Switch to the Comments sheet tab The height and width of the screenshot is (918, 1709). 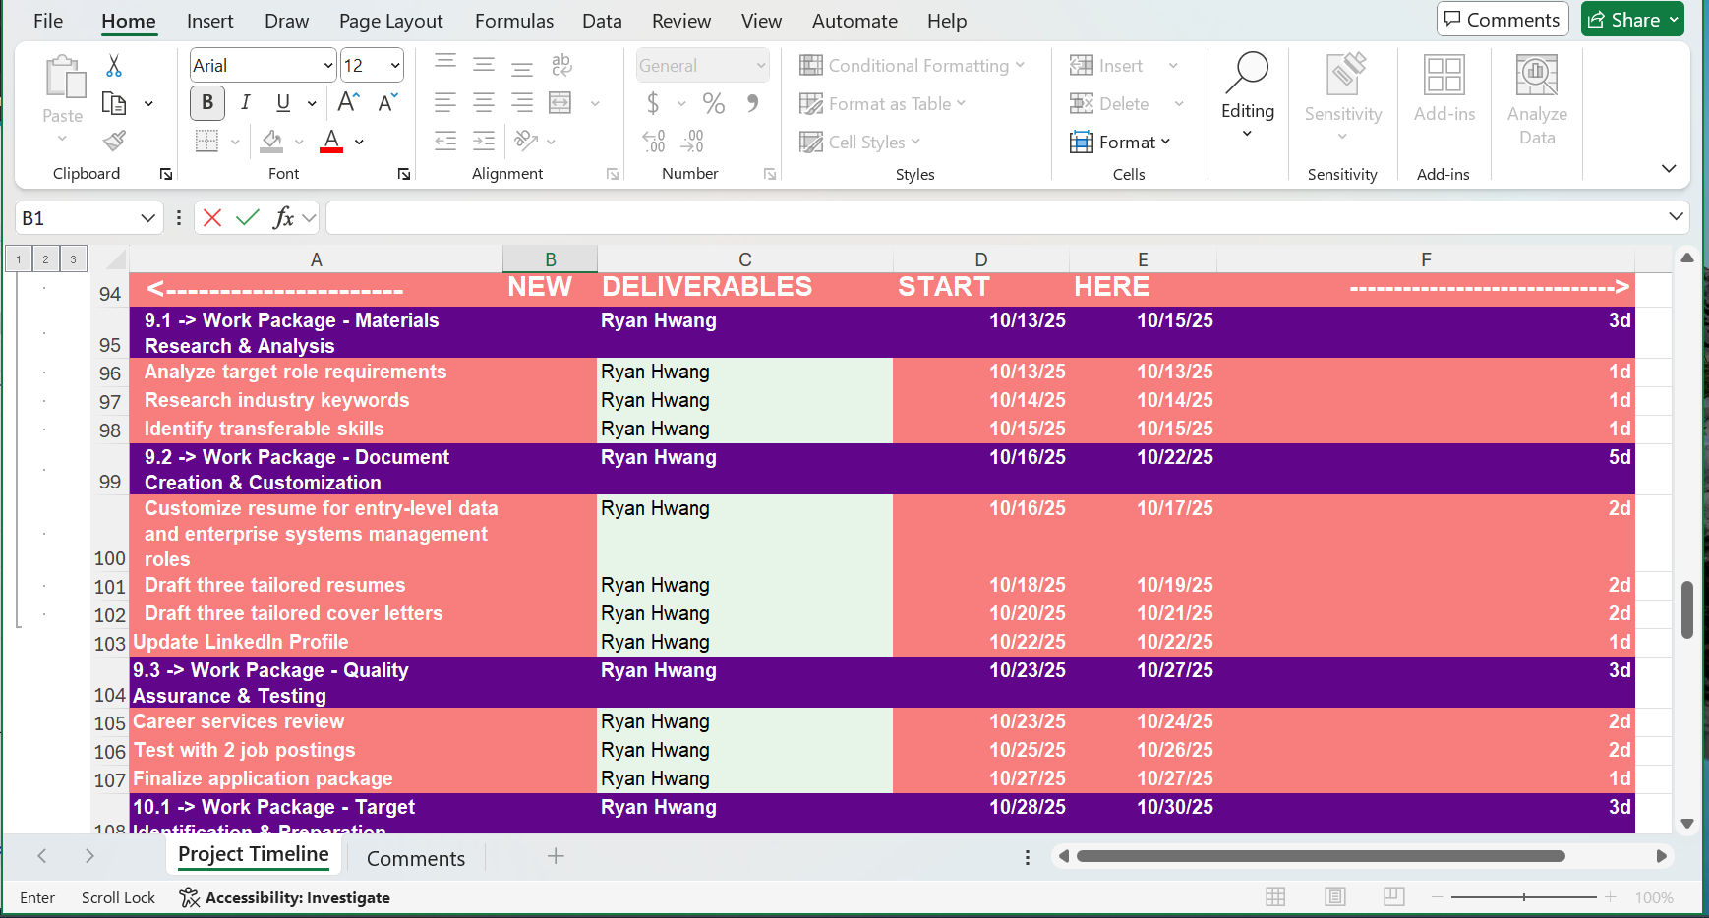(x=415, y=858)
